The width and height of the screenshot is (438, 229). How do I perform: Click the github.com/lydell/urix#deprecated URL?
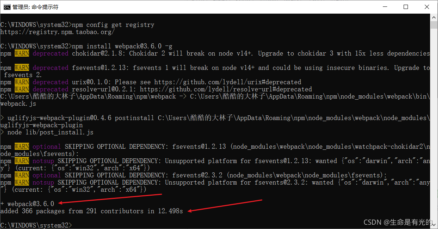228,82
